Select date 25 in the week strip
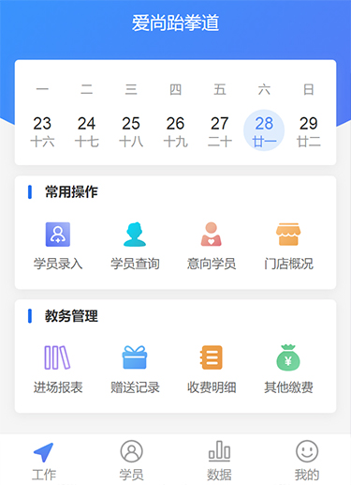 [x=131, y=131]
